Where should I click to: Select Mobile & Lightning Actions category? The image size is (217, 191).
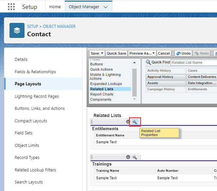tap(105, 77)
